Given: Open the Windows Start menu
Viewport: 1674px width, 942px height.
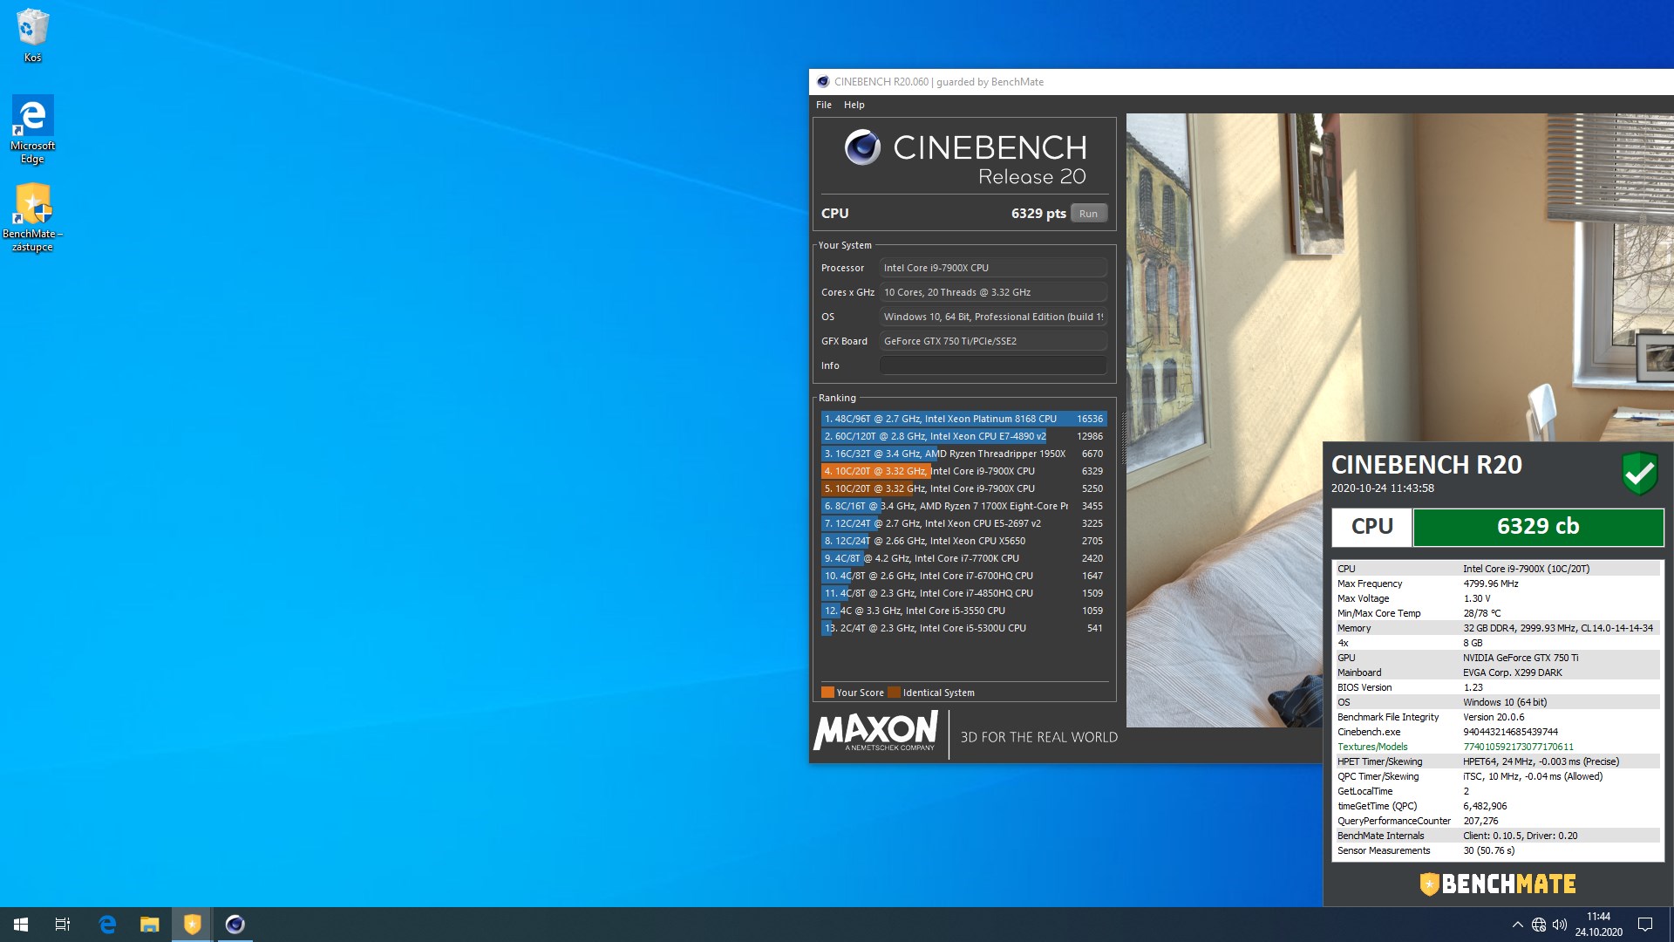Looking at the screenshot, I should click(21, 925).
